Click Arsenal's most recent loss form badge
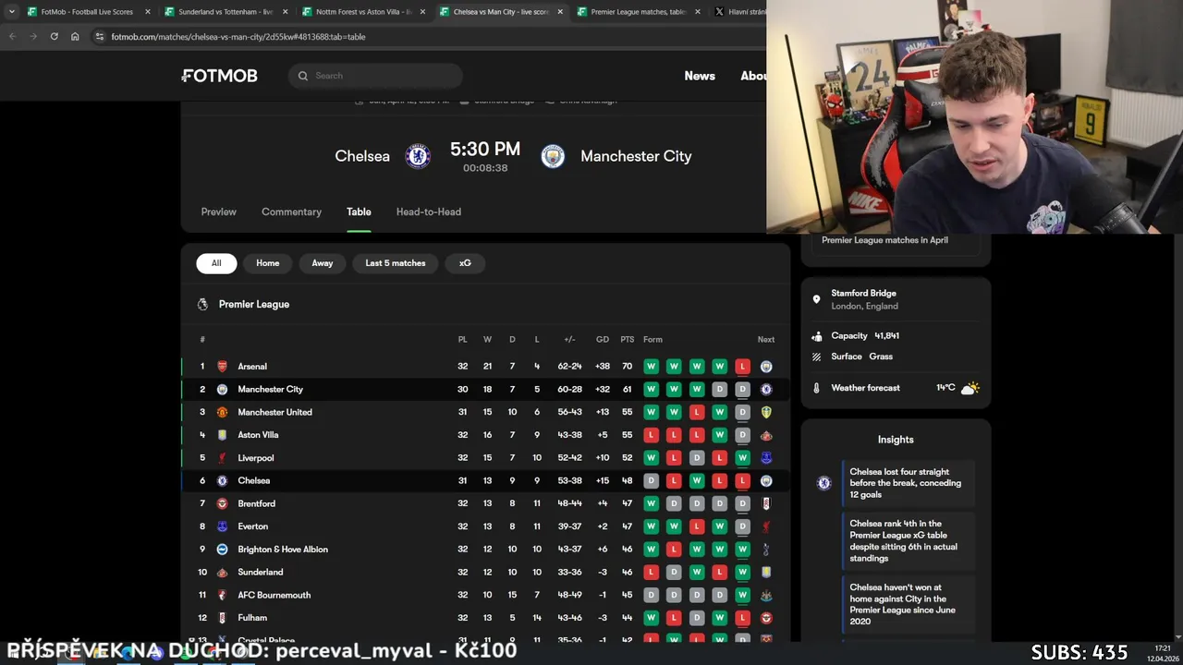 (x=742, y=367)
